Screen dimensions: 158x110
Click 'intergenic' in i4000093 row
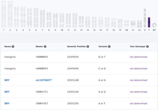[10, 69]
